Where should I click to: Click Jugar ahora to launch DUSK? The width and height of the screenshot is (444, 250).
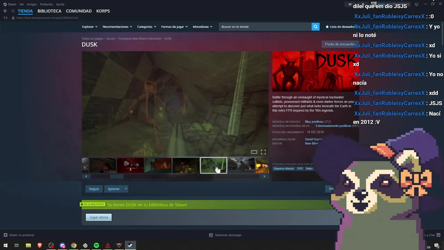point(99,217)
